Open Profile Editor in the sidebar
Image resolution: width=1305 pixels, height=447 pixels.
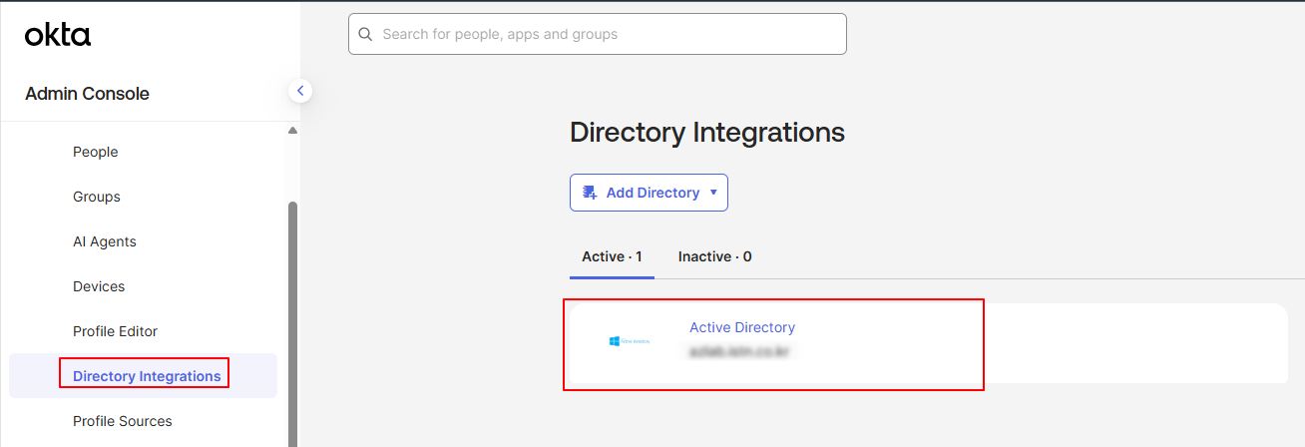tap(116, 331)
